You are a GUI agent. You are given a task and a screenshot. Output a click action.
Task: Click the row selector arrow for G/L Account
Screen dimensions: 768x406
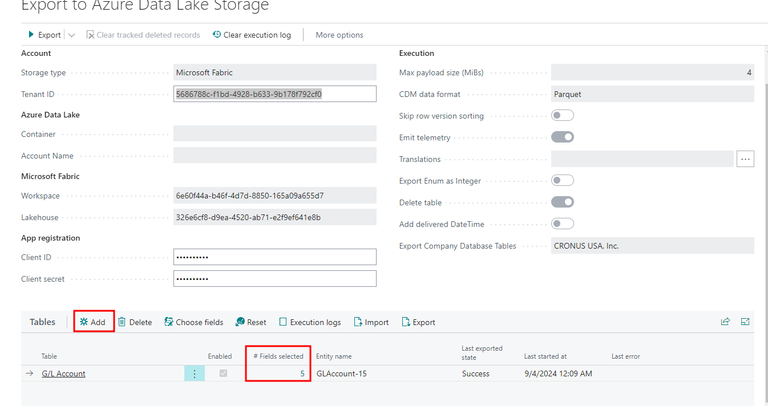click(x=30, y=373)
